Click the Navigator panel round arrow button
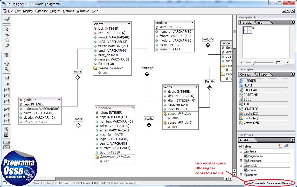297x187 pixels. point(293,22)
